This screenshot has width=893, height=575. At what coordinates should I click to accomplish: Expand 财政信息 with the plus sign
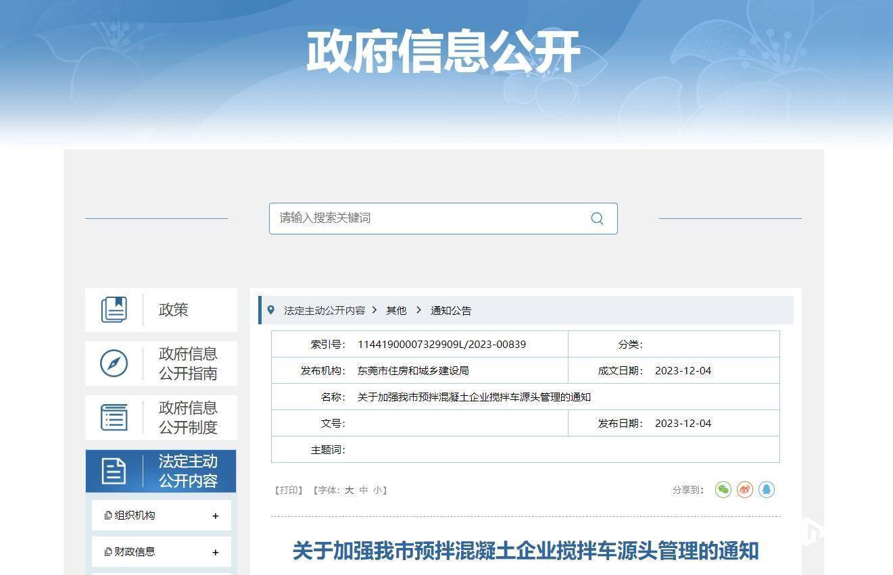[215, 553]
